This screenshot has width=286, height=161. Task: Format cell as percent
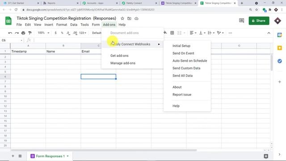[x=62, y=33]
